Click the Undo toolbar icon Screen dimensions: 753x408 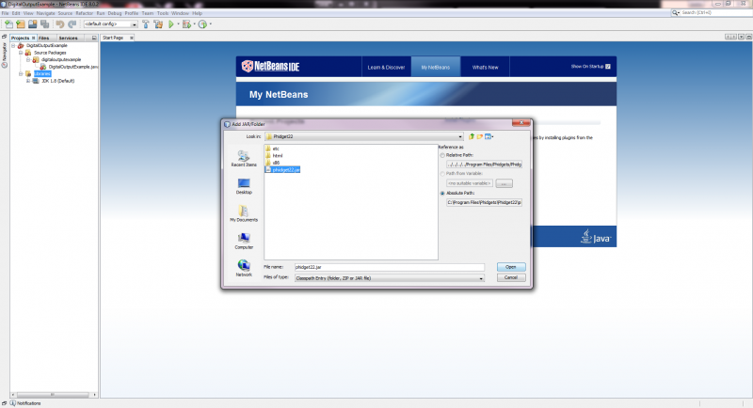point(60,24)
